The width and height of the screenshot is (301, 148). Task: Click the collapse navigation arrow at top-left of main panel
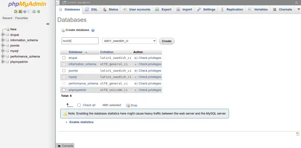(x=57, y=3)
